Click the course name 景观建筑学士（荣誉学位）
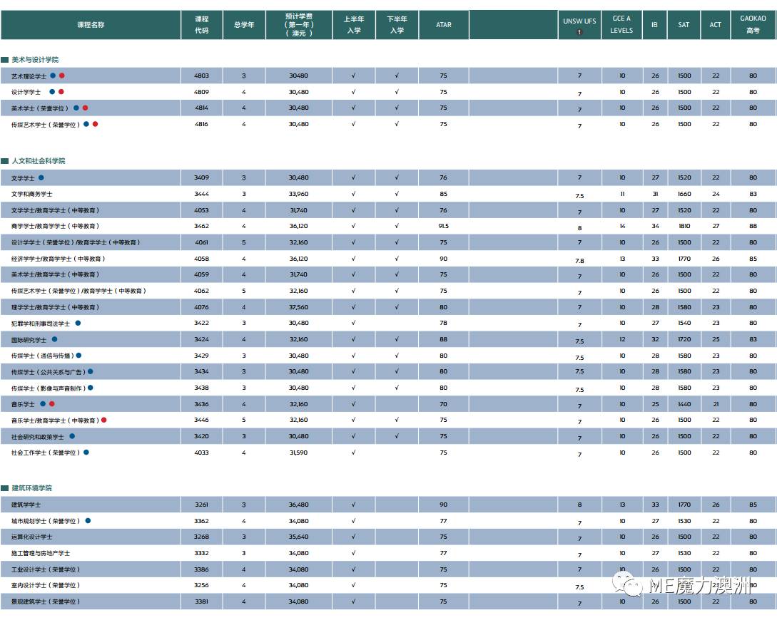 46,601
